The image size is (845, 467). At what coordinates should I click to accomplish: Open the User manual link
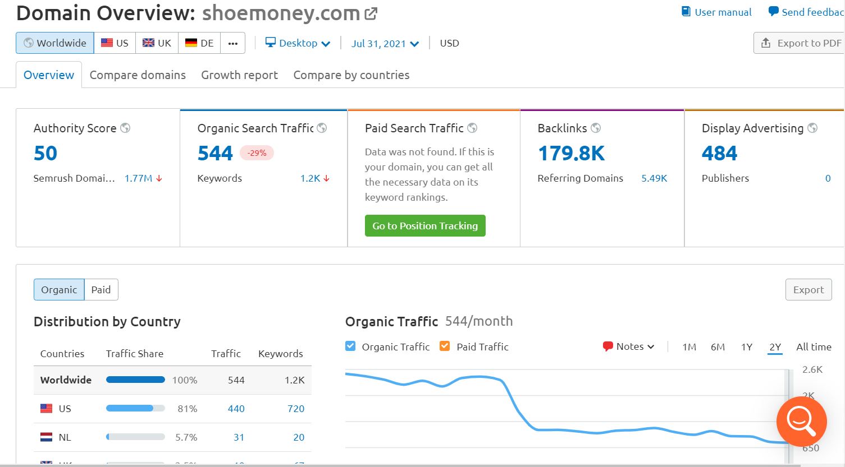click(x=716, y=12)
